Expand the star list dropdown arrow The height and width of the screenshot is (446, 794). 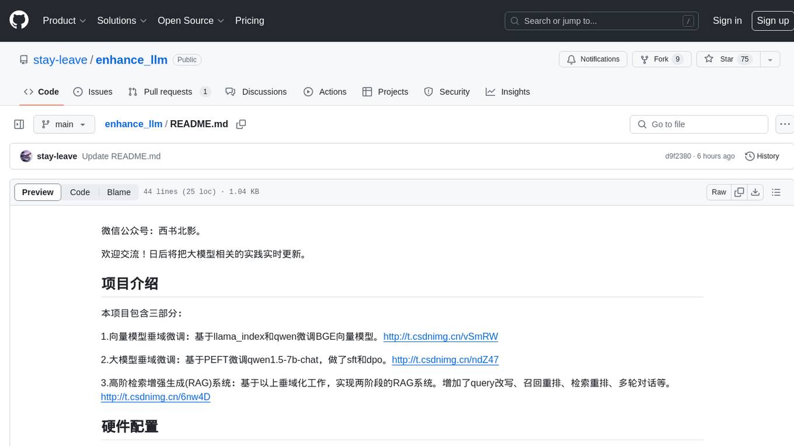pos(770,60)
